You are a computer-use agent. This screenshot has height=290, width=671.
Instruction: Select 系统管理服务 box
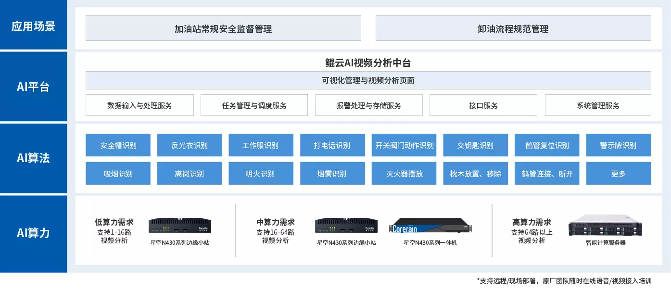coord(598,105)
